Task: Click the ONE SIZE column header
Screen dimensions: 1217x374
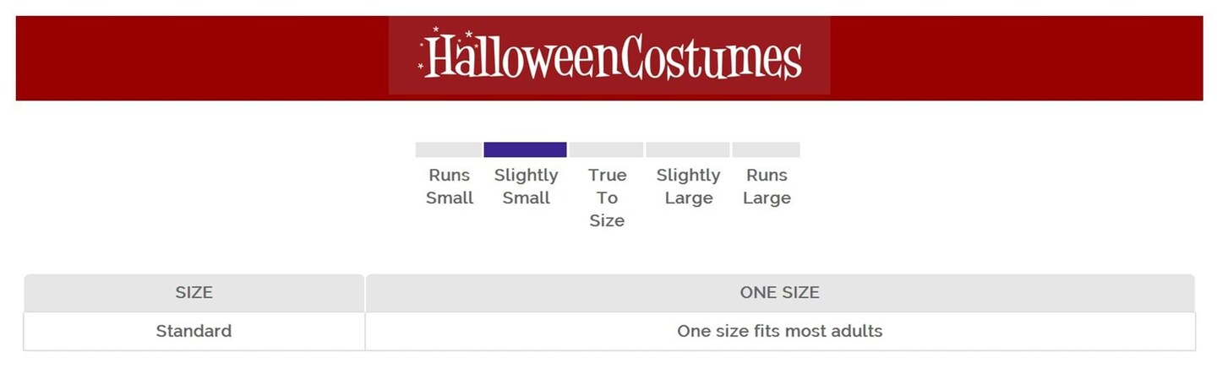Action: [779, 293]
